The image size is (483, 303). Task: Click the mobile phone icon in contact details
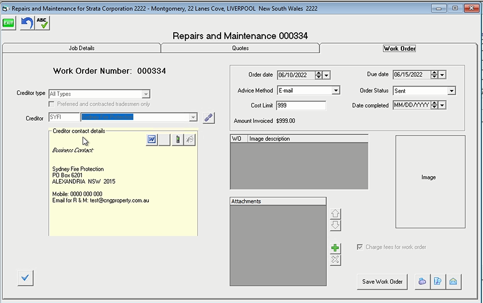(177, 139)
